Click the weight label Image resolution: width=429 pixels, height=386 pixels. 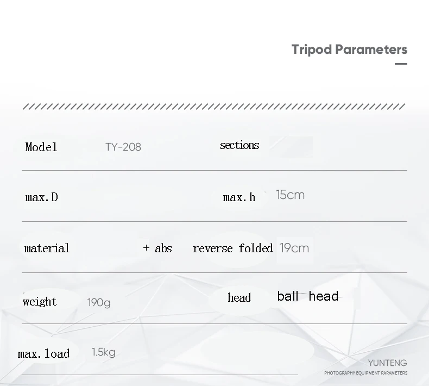[x=40, y=302]
